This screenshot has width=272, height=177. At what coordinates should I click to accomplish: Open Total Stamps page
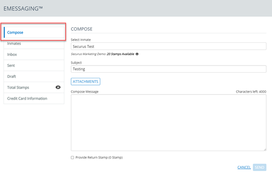coord(34,87)
